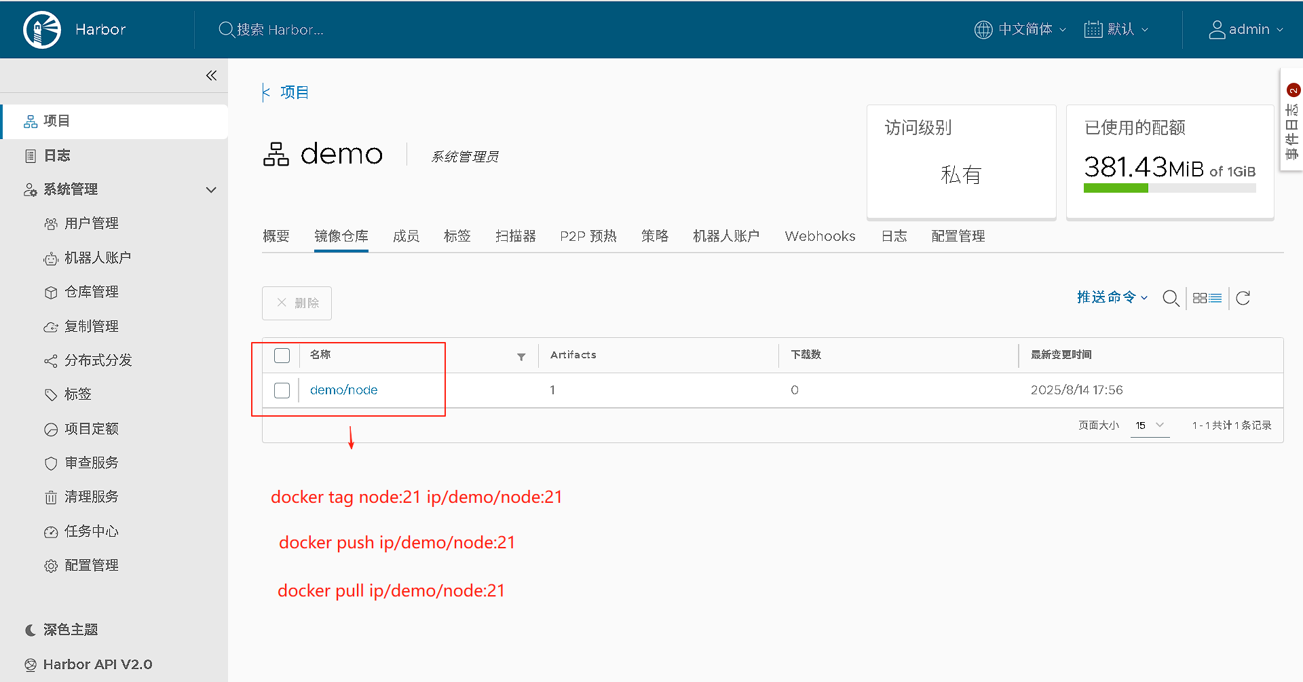Open the P2P 预热 tab
This screenshot has width=1303, height=682.
click(588, 236)
